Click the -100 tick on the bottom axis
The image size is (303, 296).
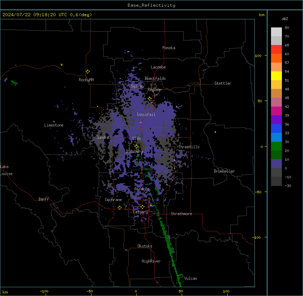(44, 291)
